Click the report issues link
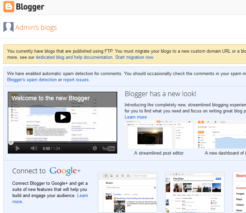Image resolution: width=246 pixels, height=213 pixels. [76, 80]
